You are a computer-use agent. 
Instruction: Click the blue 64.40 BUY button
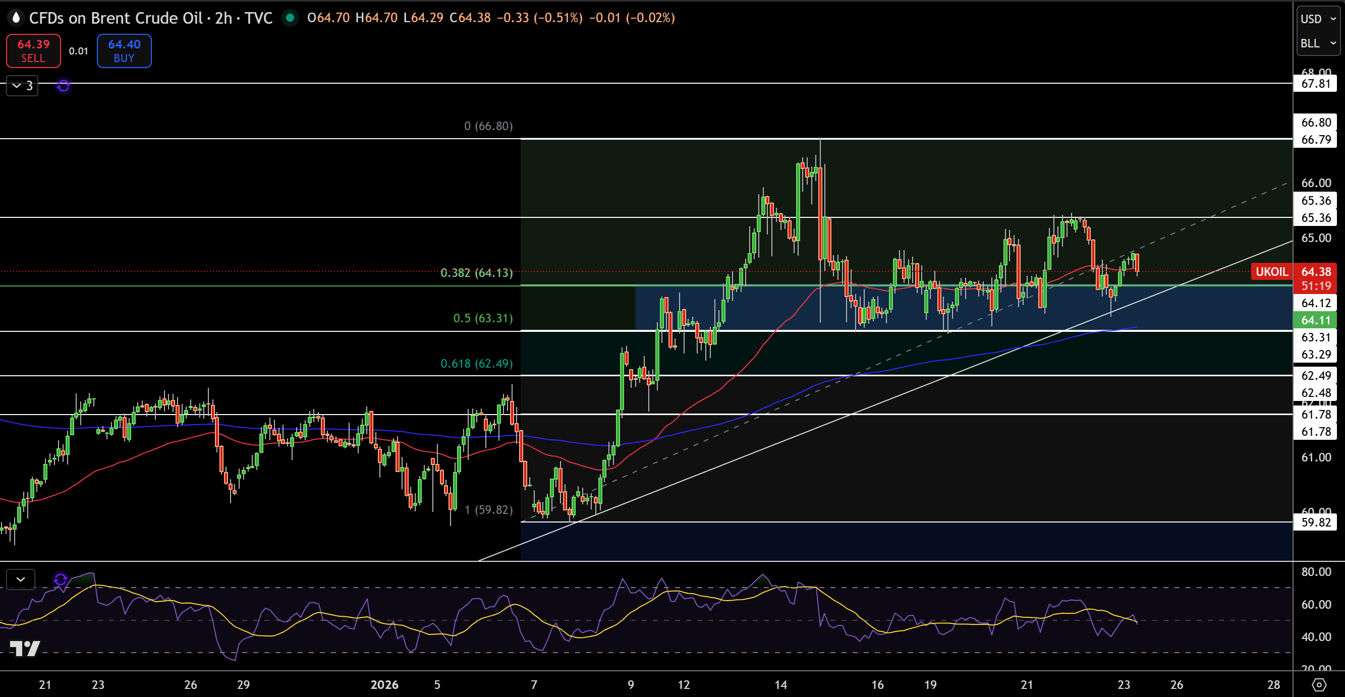[124, 50]
